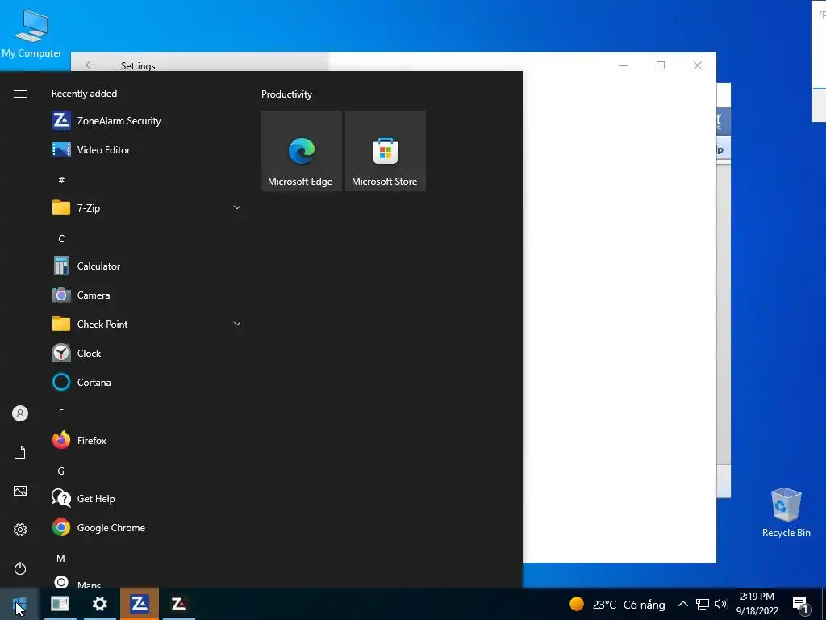
Task: Open Microsoft Edge tile
Action: pyautogui.click(x=302, y=151)
